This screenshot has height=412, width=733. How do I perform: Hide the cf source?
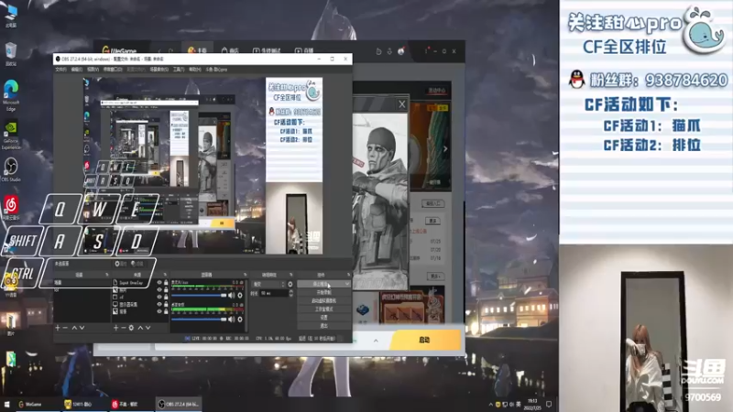pyautogui.click(x=159, y=297)
